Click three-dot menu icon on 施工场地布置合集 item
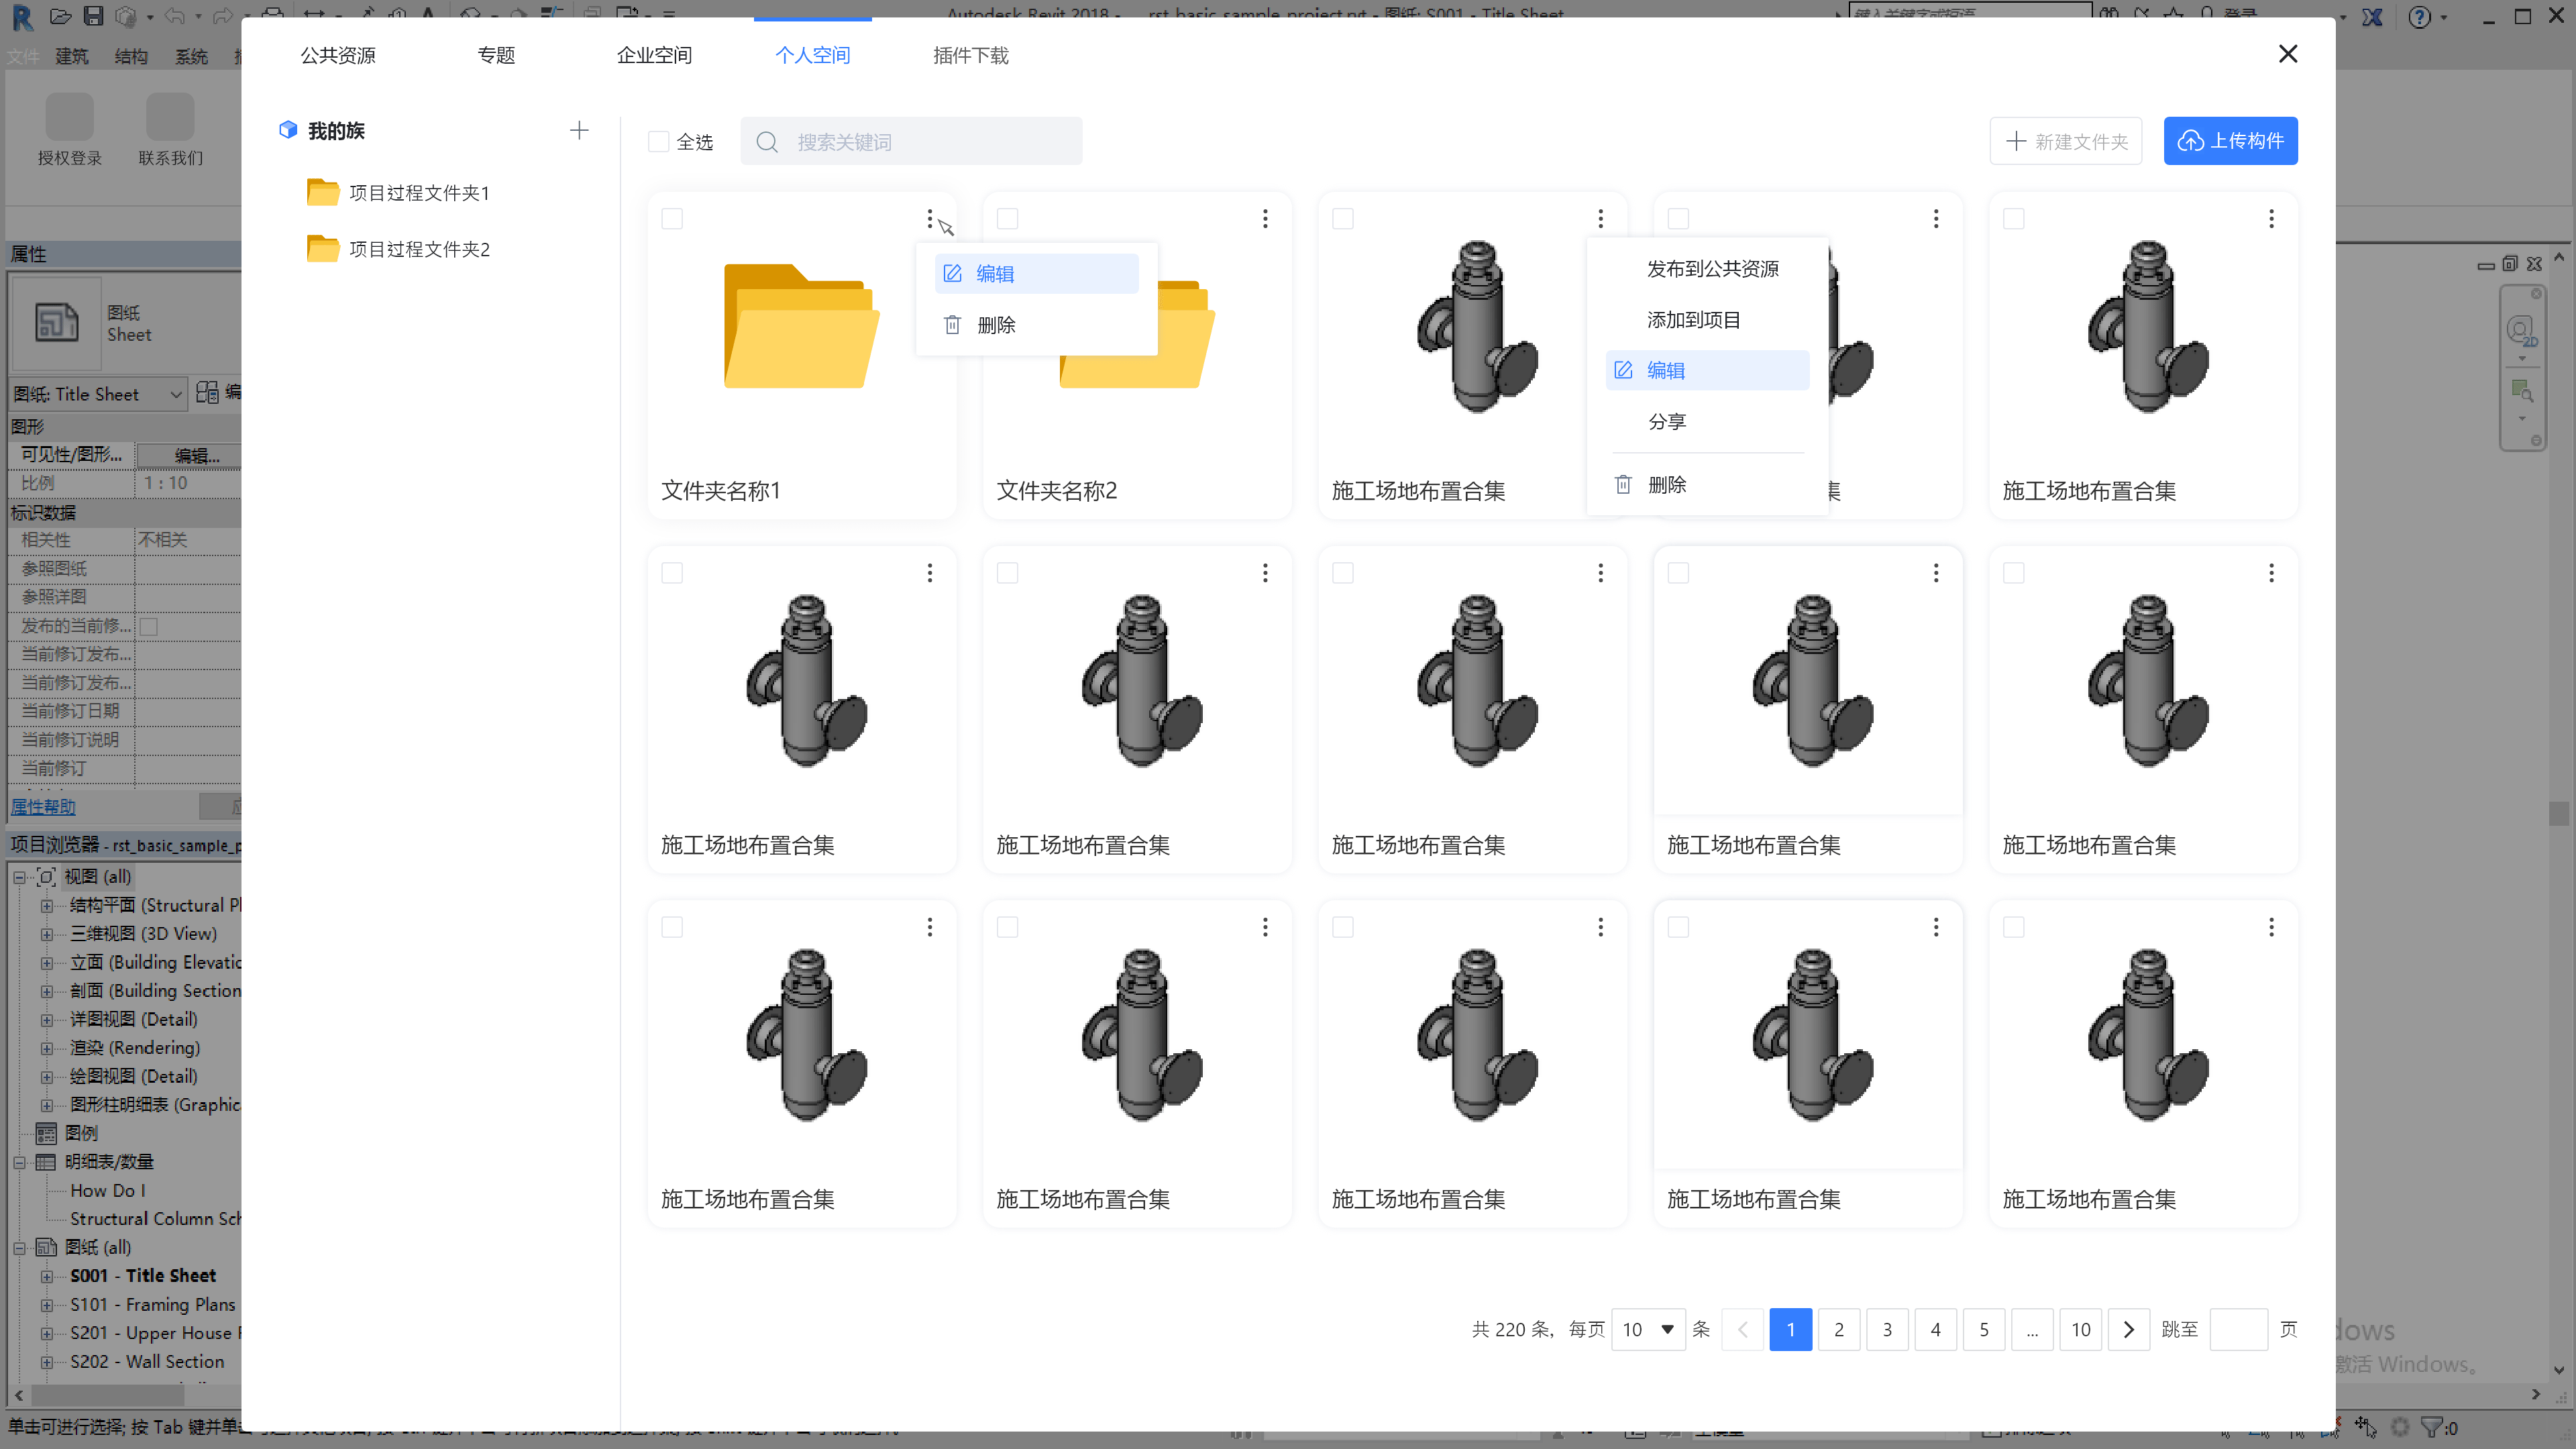This screenshot has height=1449, width=2576. 1601,217
